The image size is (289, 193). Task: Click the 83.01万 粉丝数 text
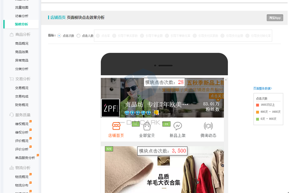point(211,107)
